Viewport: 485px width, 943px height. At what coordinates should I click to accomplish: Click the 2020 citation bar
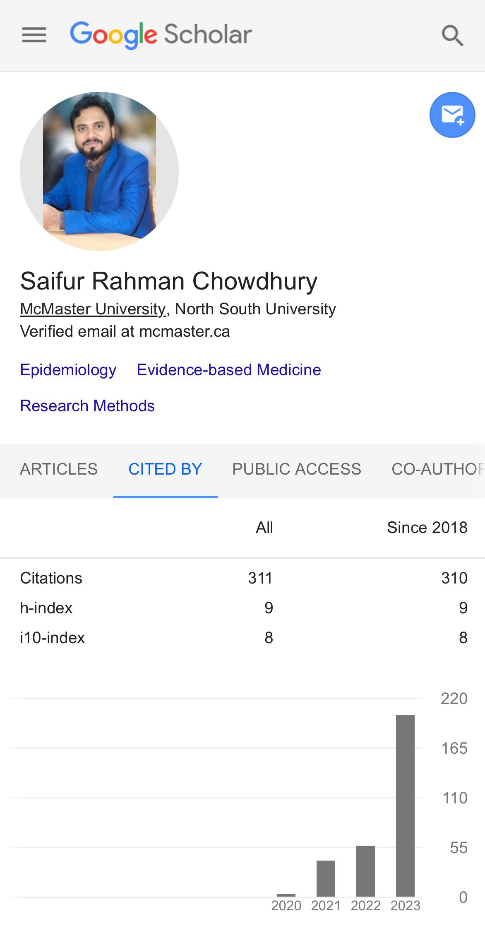[286, 895]
